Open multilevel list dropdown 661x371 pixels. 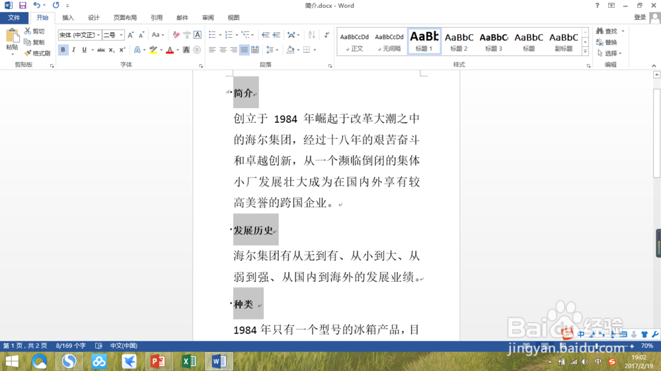pyautogui.click(x=253, y=35)
